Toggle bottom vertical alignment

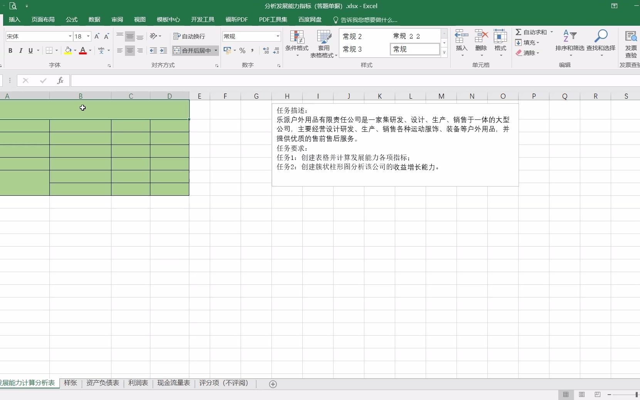140,36
